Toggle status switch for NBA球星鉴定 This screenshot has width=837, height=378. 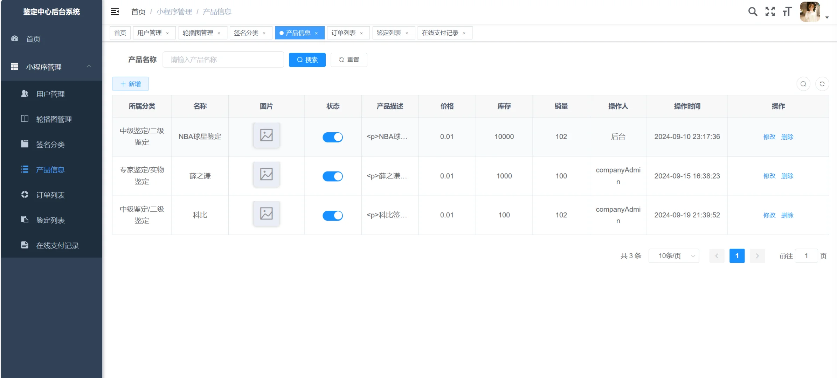pos(332,137)
